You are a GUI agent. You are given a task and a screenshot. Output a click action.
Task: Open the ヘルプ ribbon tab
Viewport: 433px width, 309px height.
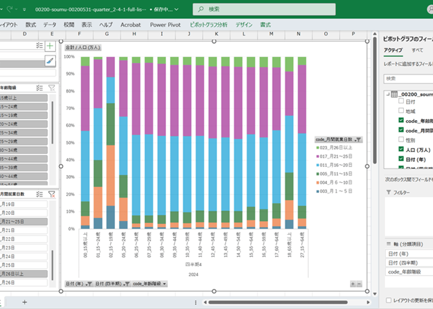click(106, 25)
